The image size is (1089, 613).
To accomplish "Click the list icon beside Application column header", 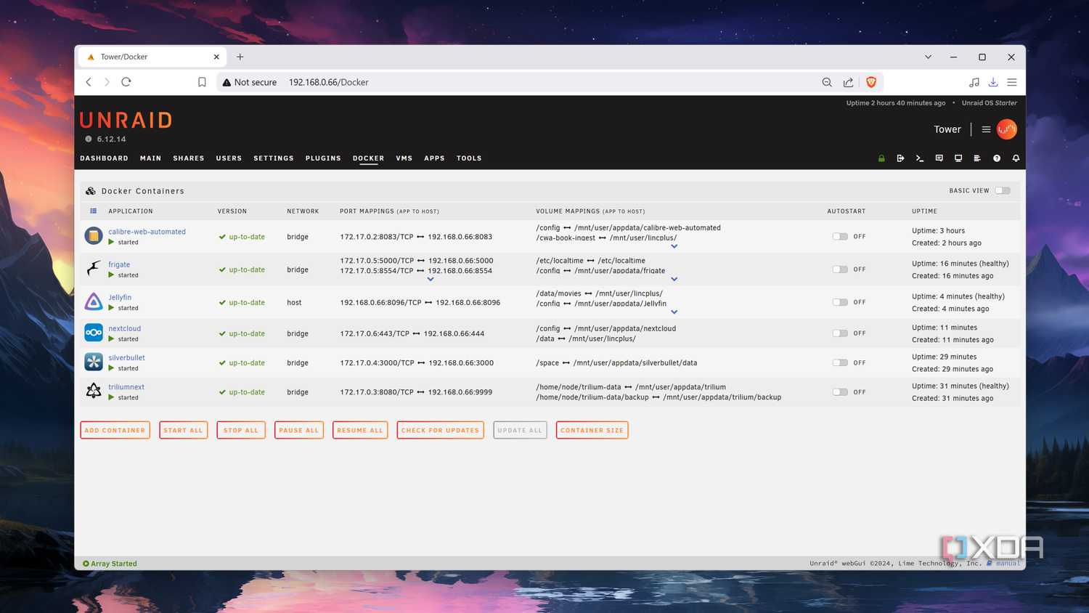I will (x=94, y=211).
